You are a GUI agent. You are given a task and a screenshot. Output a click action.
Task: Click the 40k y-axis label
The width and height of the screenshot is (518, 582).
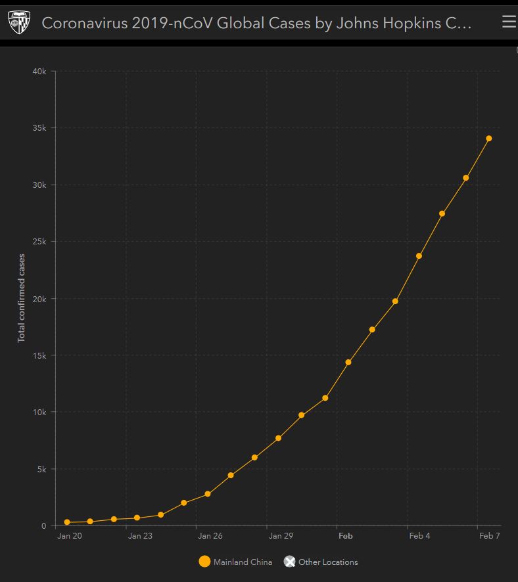pos(39,71)
